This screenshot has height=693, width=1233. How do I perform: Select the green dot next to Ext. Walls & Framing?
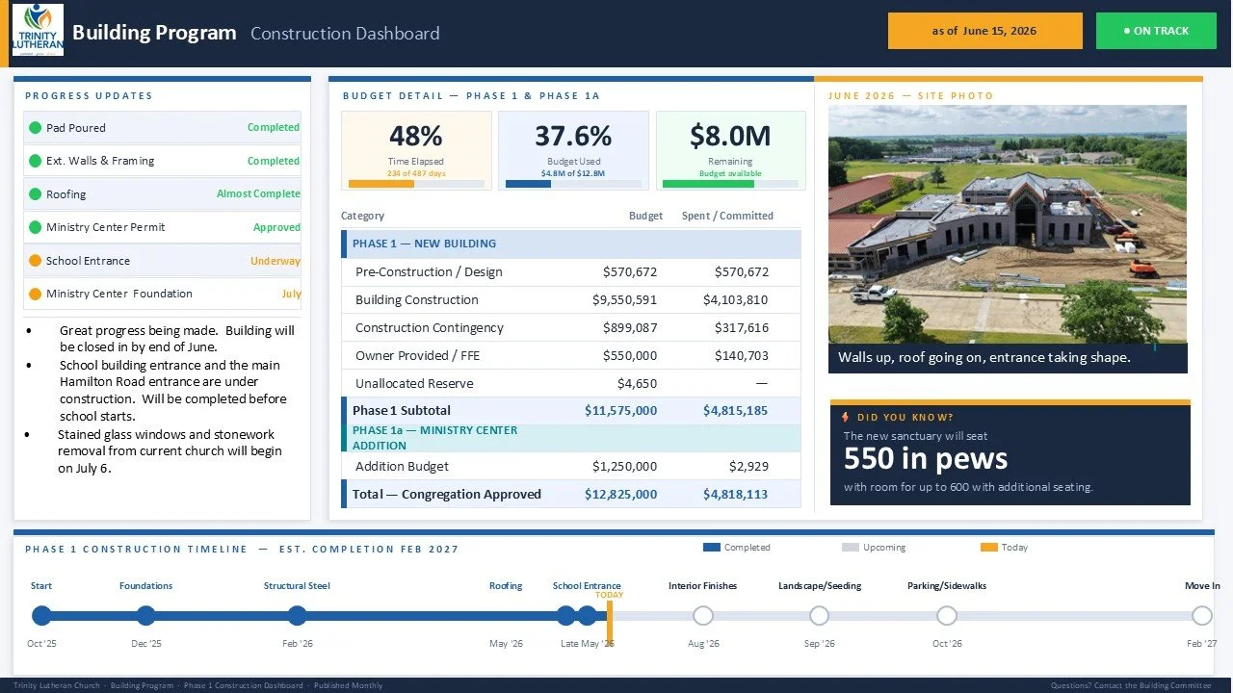tap(36, 161)
